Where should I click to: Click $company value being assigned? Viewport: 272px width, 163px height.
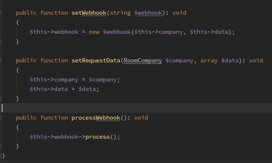[103, 80]
